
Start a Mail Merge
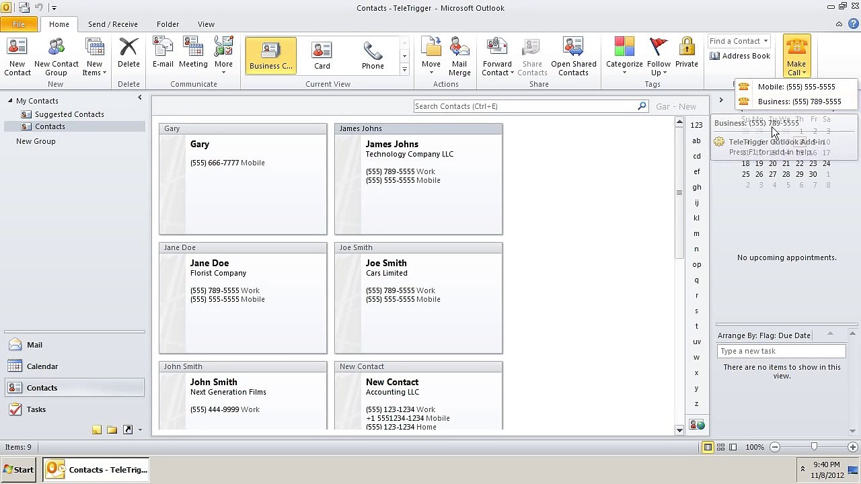459,56
